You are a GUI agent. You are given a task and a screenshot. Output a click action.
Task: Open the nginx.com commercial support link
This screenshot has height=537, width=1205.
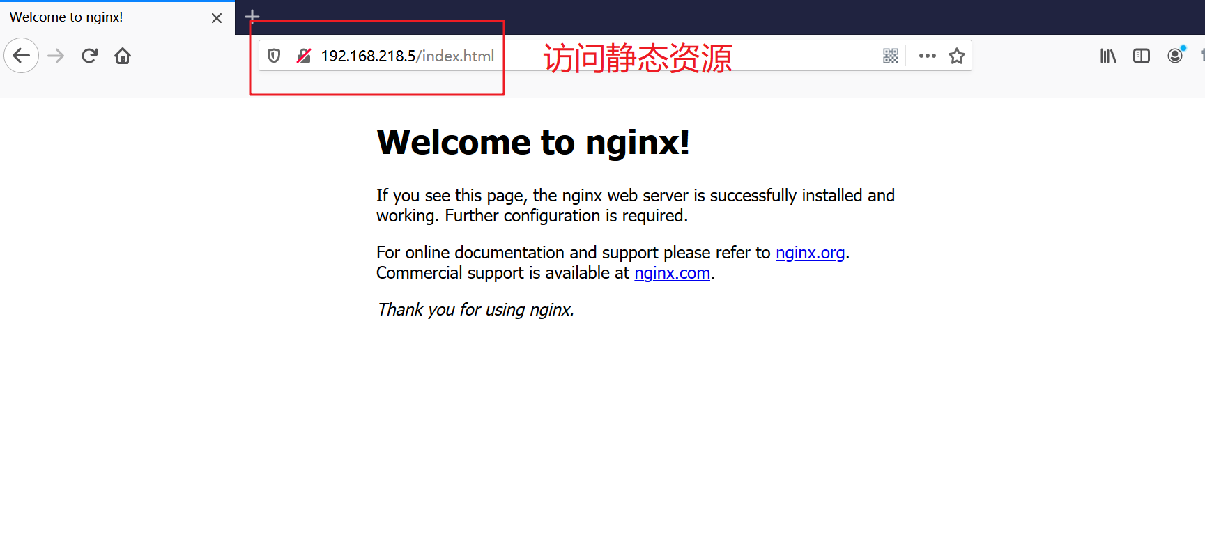[672, 272]
